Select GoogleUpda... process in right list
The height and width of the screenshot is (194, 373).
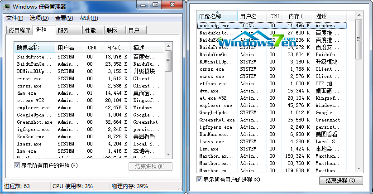(x=272, y=112)
